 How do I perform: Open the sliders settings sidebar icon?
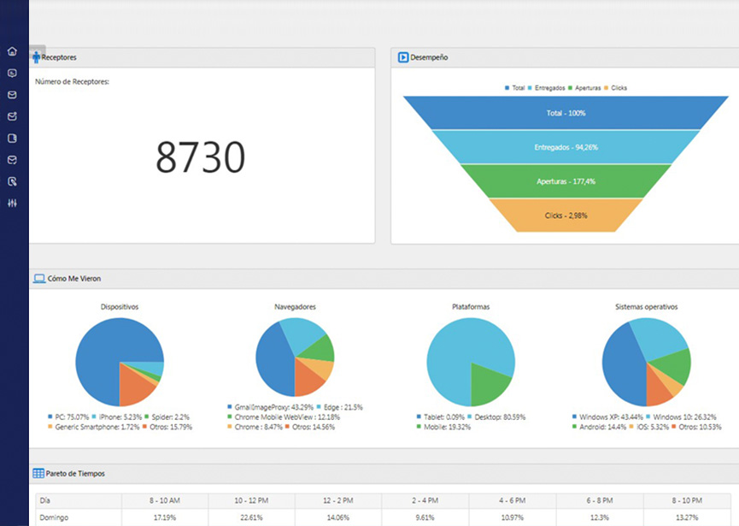pos(12,203)
